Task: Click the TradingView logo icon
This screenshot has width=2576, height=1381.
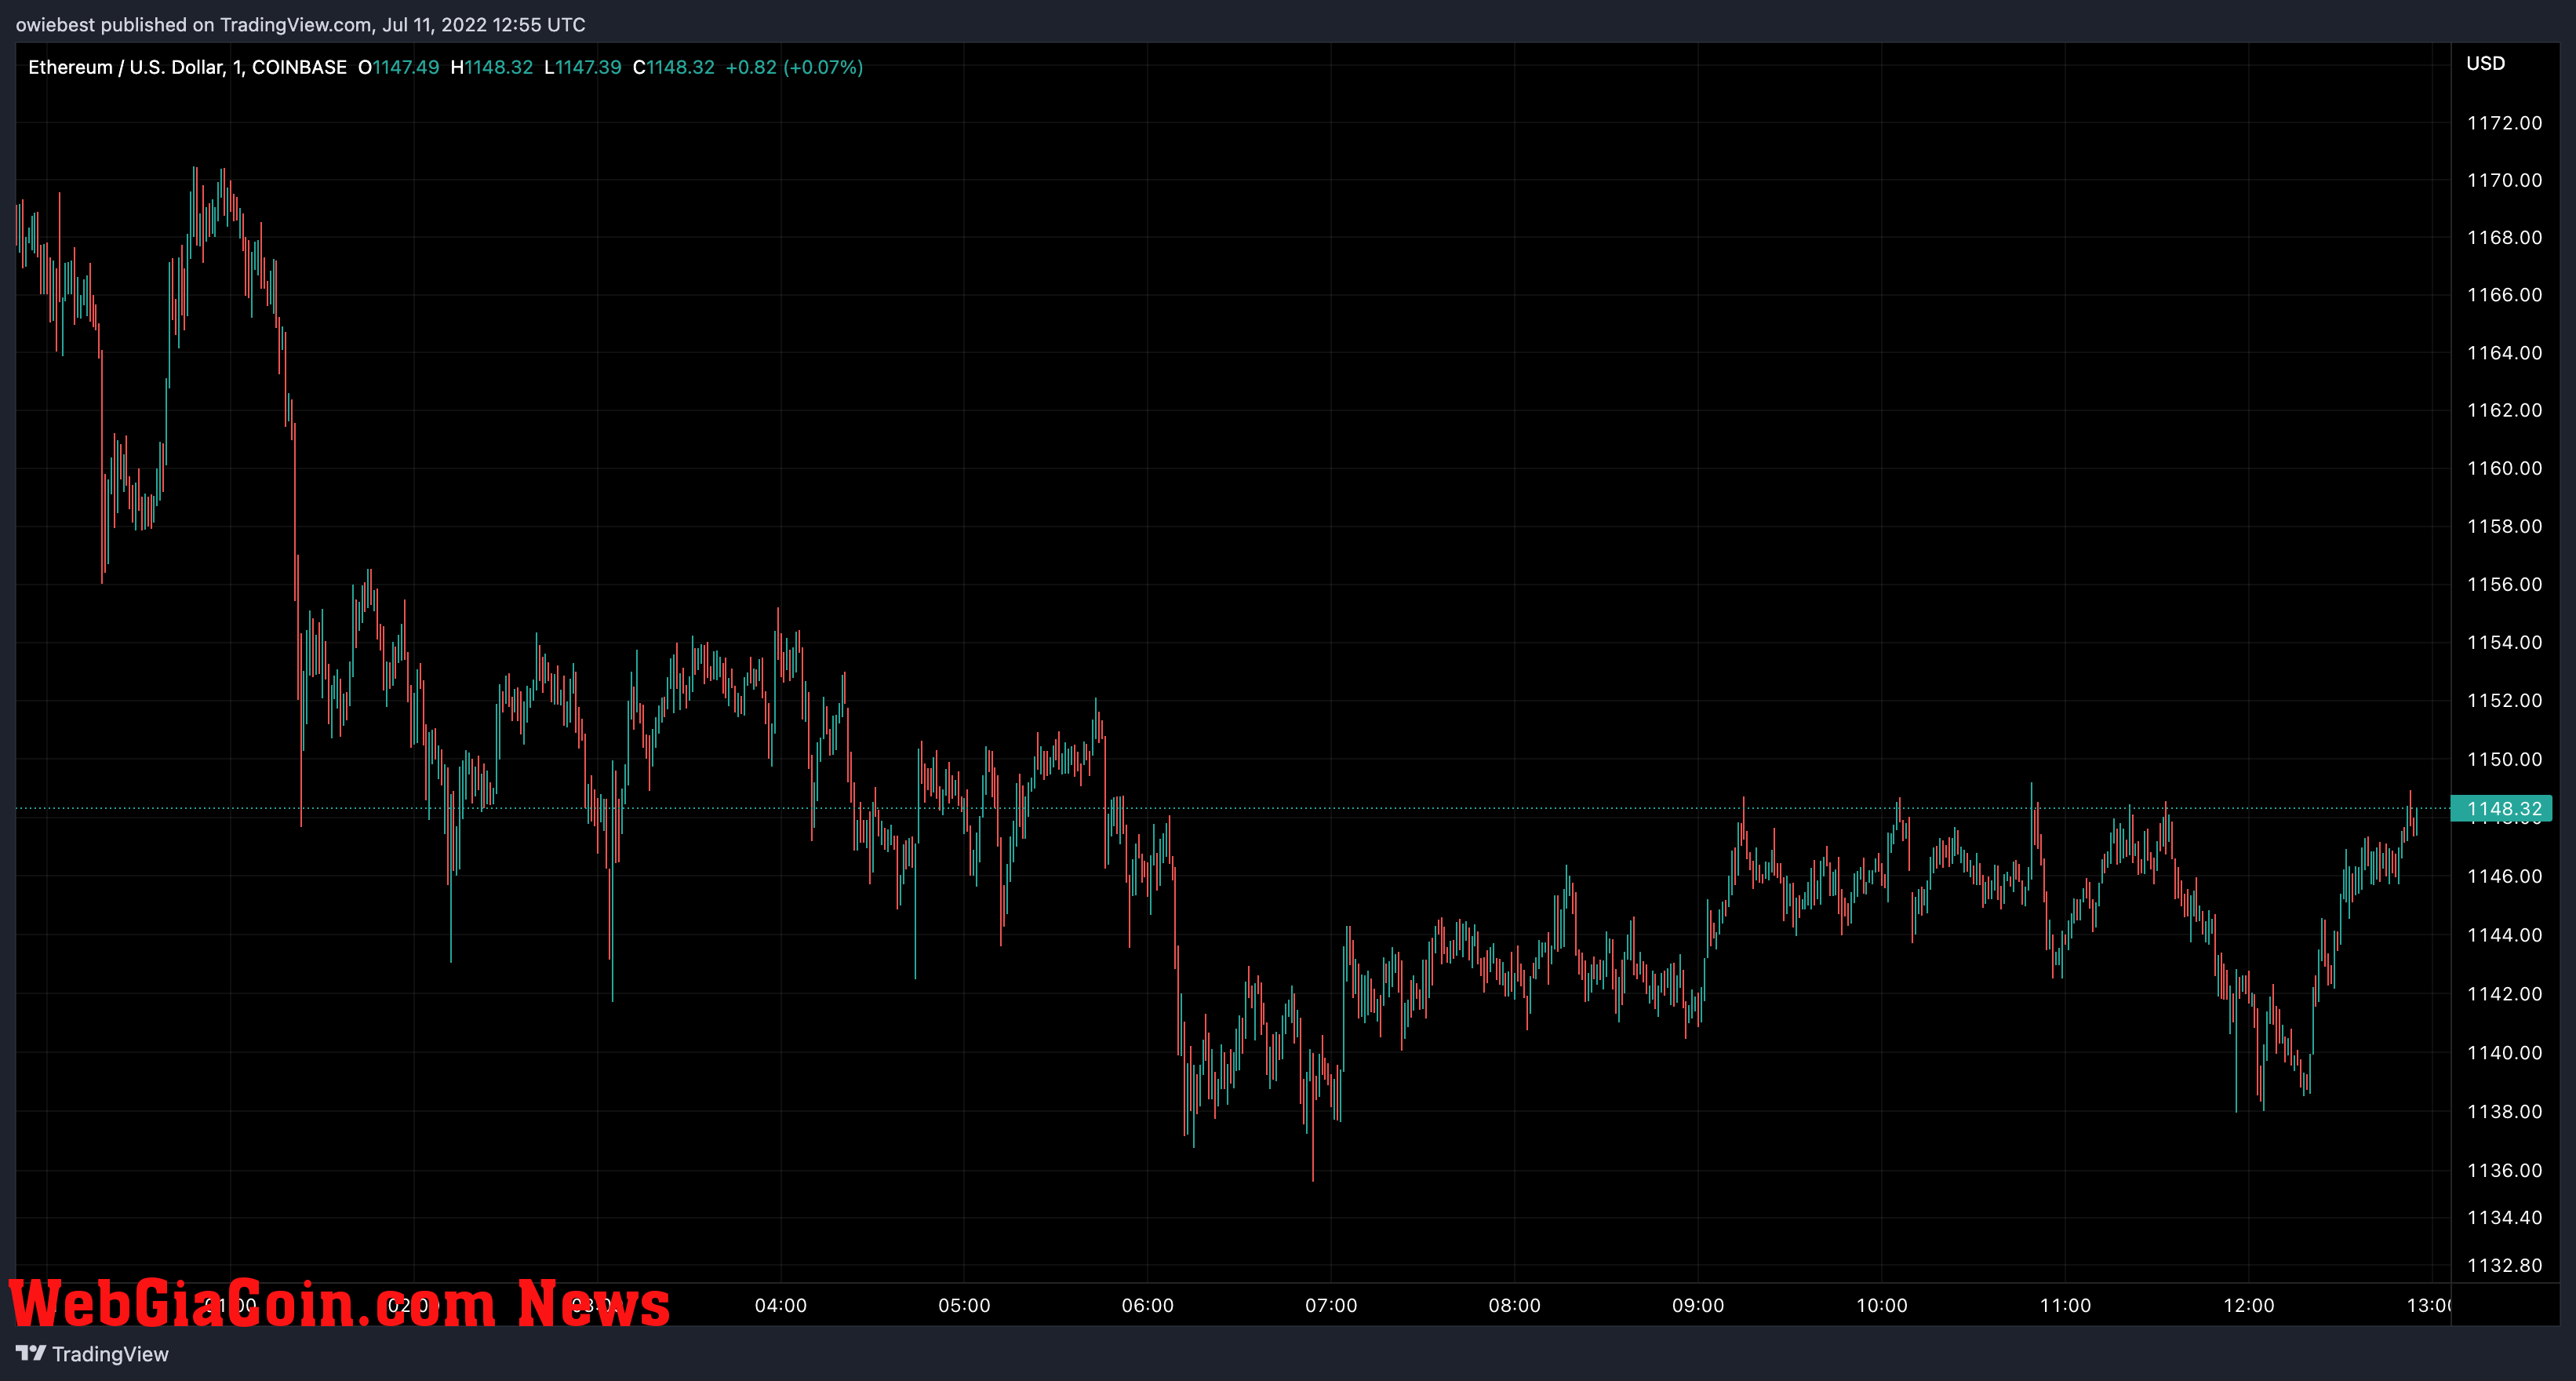Action: coord(31,1353)
